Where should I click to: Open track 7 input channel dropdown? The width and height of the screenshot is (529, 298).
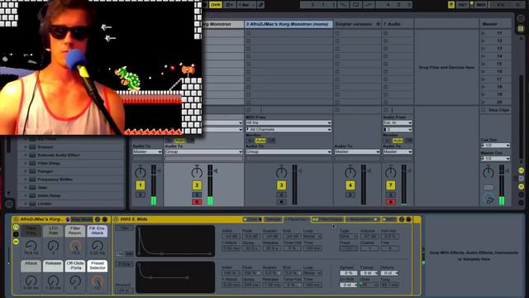pyautogui.click(x=398, y=129)
